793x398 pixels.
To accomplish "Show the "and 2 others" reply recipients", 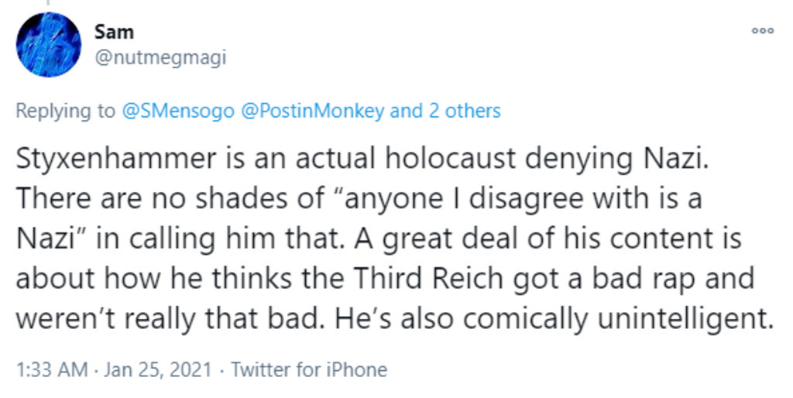I will pyautogui.click(x=445, y=111).
